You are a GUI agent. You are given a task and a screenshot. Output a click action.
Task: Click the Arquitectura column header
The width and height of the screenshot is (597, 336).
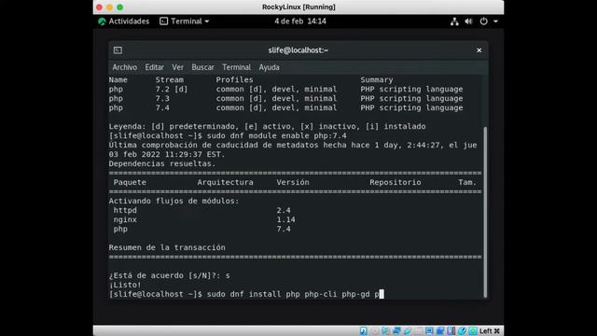226,183
